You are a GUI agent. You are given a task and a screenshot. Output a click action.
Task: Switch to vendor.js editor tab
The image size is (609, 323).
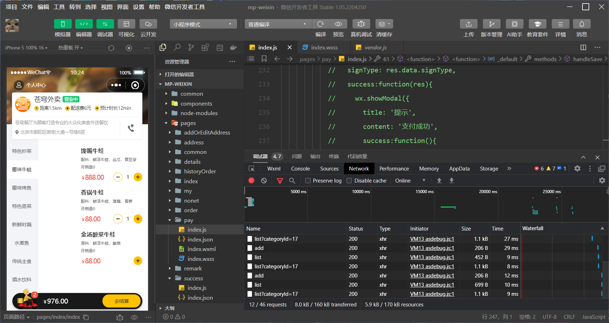pyautogui.click(x=376, y=47)
